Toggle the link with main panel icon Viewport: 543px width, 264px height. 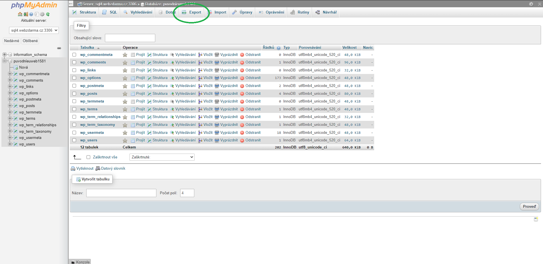pyautogui.click(x=59, y=48)
